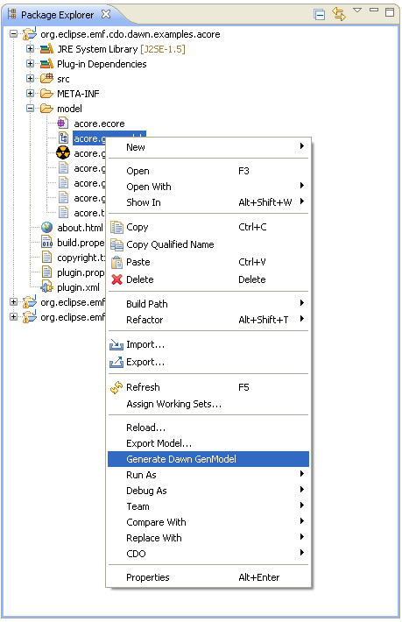The width and height of the screenshot is (402, 622).
Task: Open the Package Explorer view menu triangle
Action: [x=357, y=11]
